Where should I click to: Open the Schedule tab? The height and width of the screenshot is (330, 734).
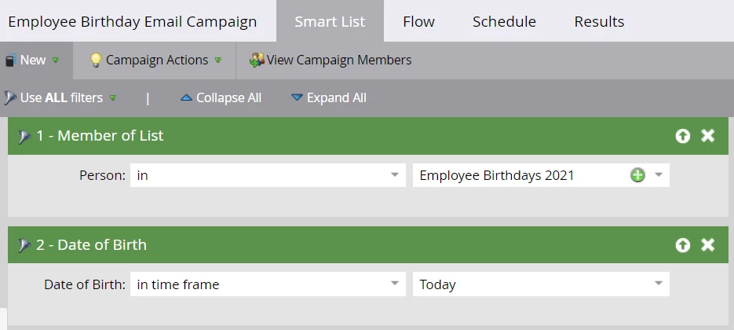tap(504, 21)
